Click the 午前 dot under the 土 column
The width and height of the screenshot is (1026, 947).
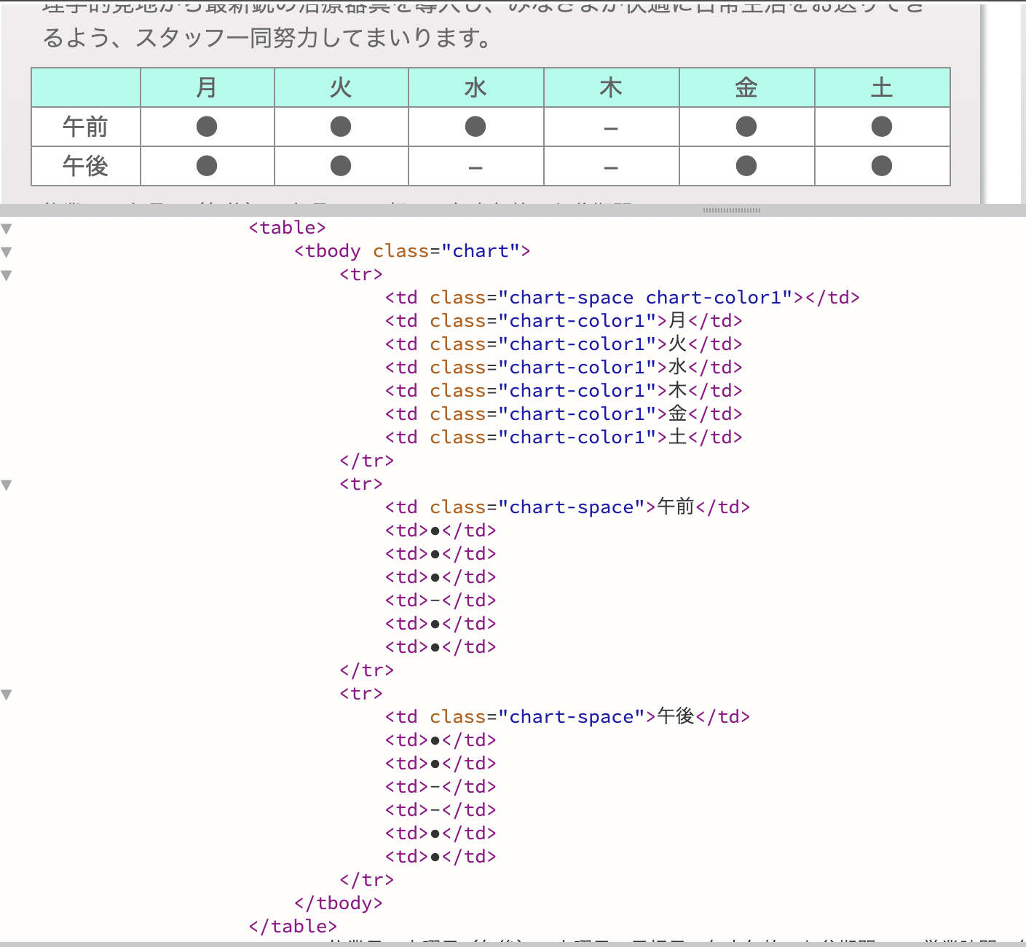(882, 127)
